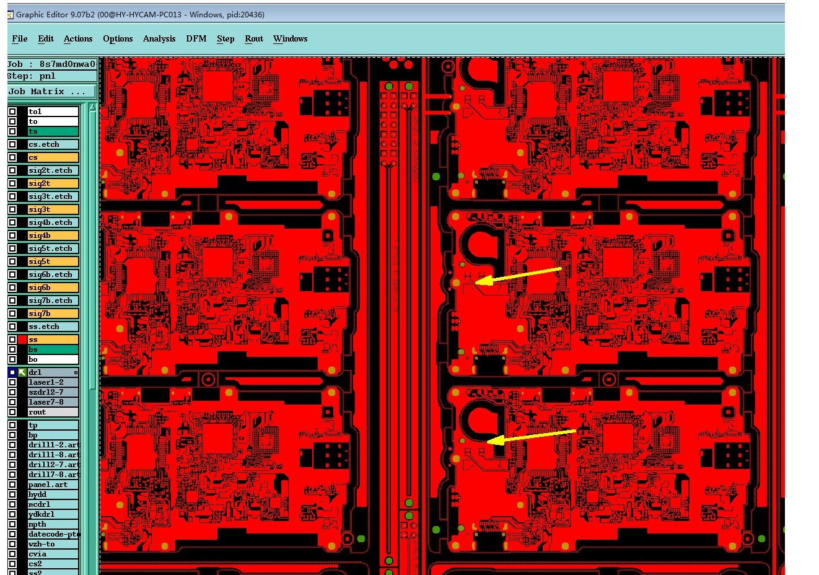Uncheck the highlighted checkbox for layer drl
The height and width of the screenshot is (575, 819).
coord(12,372)
